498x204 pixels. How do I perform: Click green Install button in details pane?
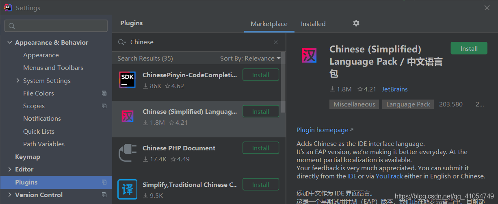point(469,48)
